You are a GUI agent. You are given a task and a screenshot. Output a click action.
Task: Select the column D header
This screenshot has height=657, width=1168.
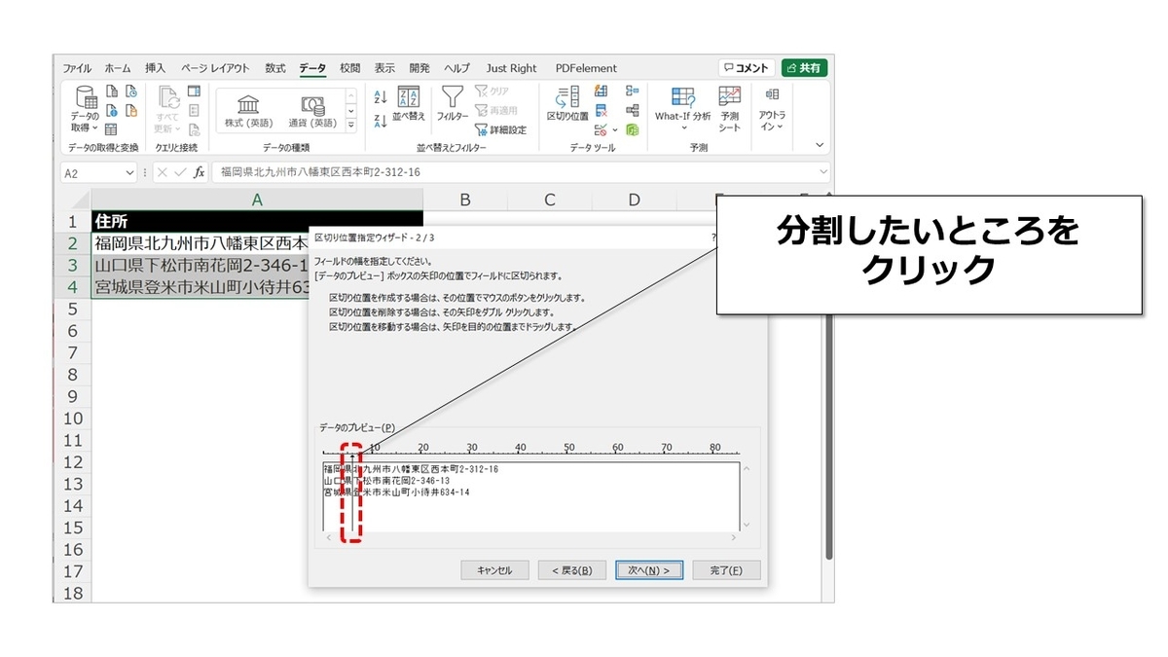click(x=635, y=200)
